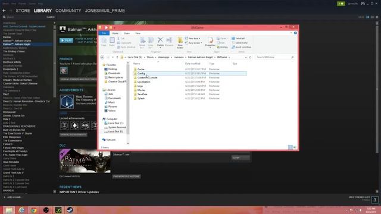Open the JONESIMUS_PRIME profile tab
The height and width of the screenshot is (214, 381).
105,11
